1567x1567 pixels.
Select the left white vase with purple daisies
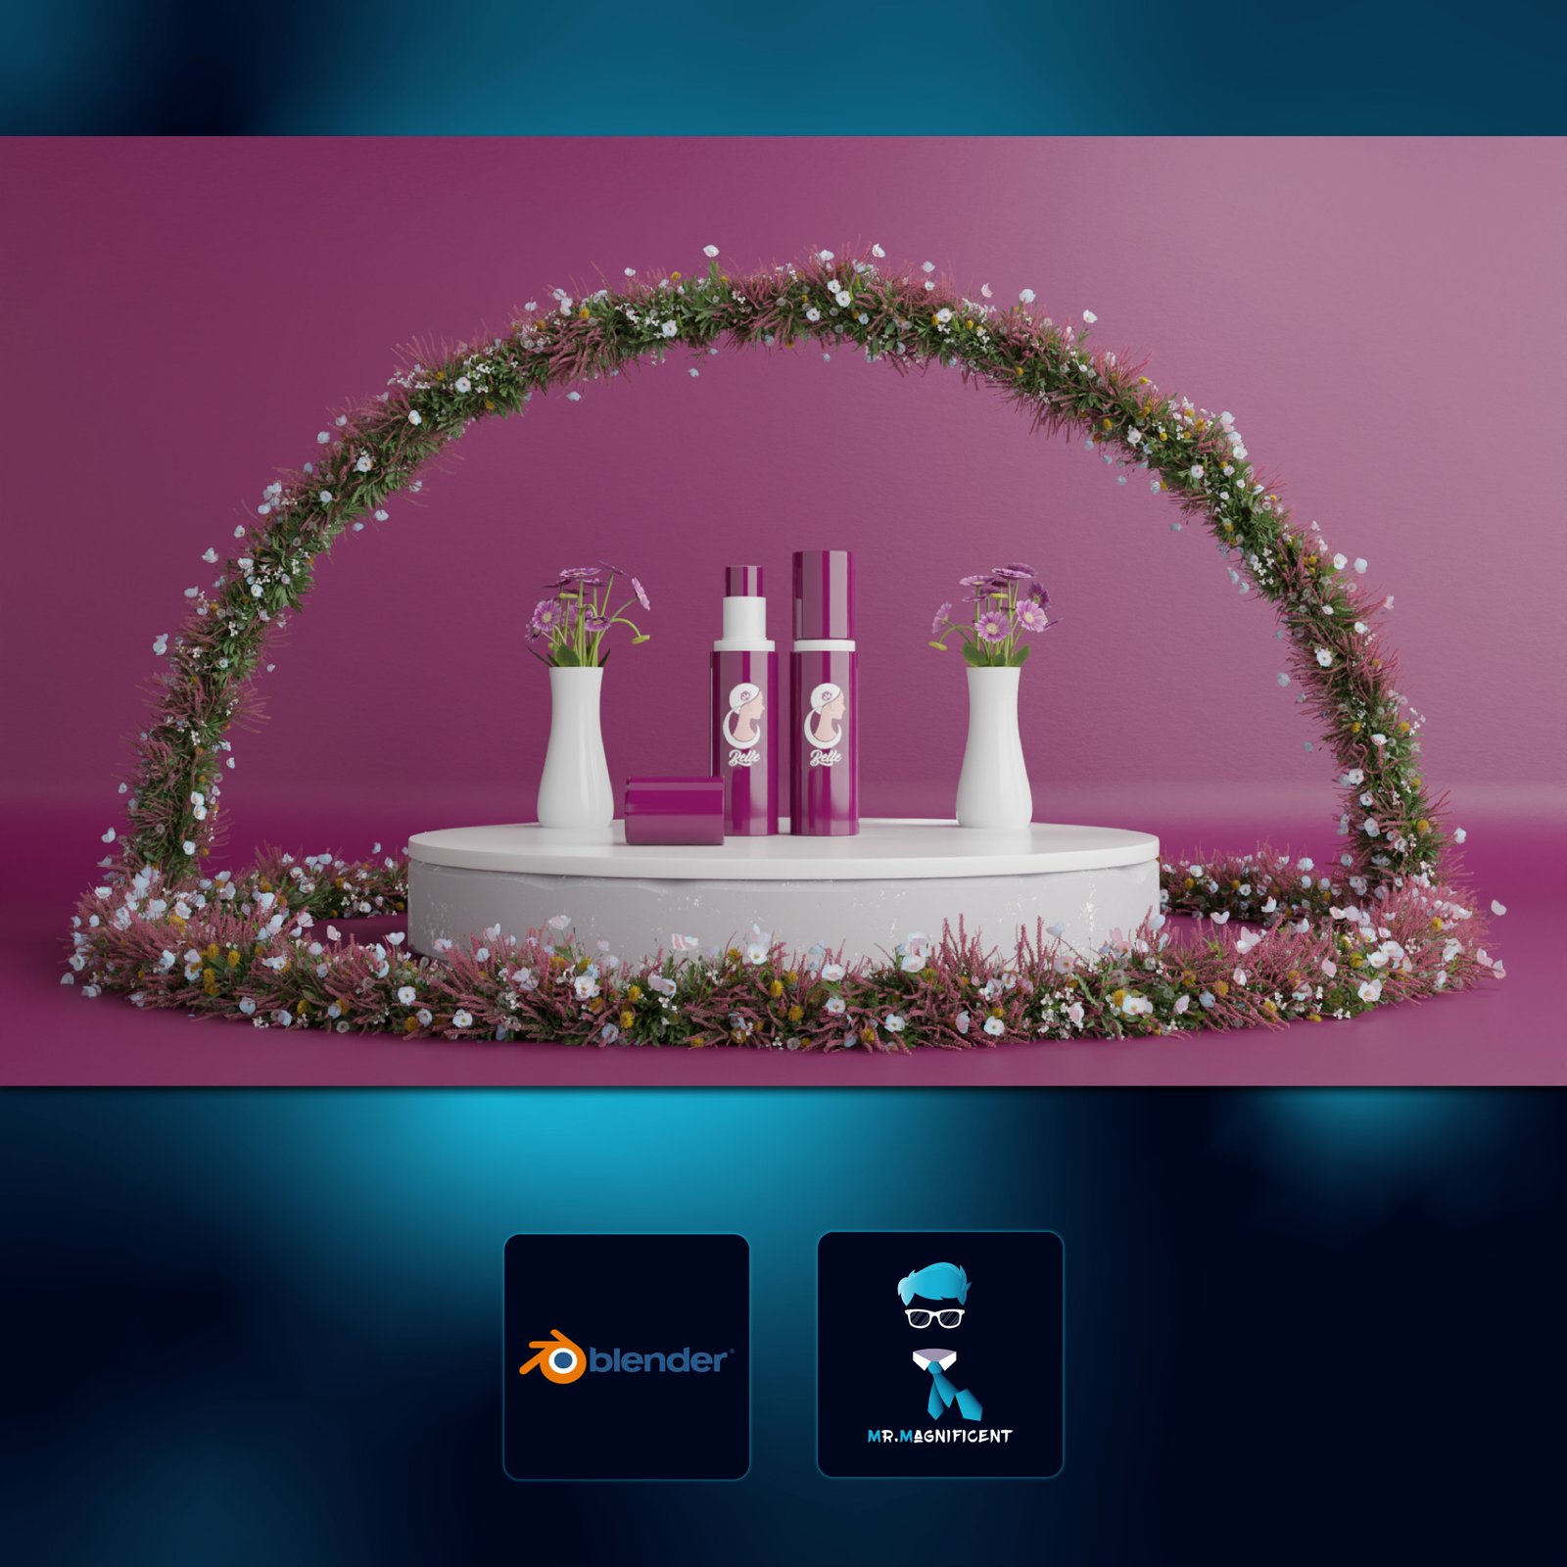click(x=576, y=739)
